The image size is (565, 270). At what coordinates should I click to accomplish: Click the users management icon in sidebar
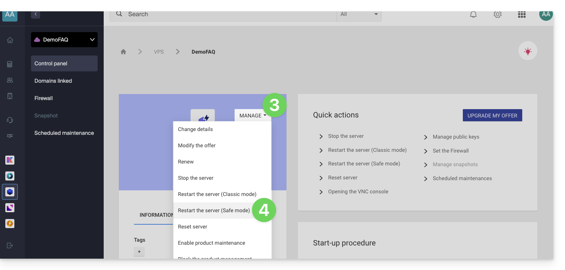(x=9, y=80)
